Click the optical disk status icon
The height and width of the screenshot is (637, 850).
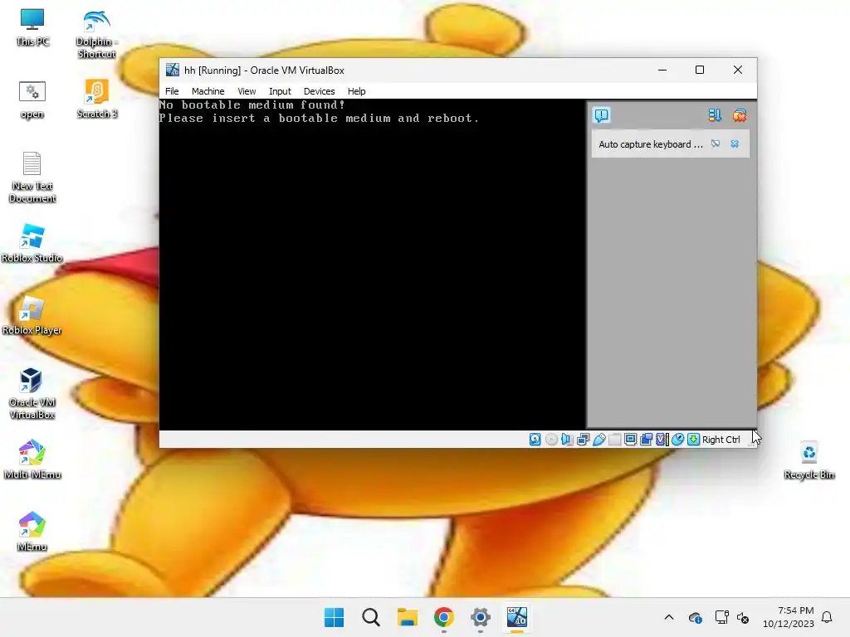point(551,440)
